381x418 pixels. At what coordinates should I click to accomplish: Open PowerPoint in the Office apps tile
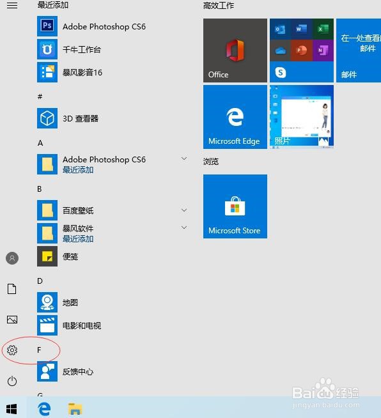[x=301, y=50]
